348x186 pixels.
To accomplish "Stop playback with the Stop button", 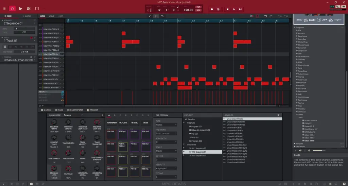I will [x=227, y=9].
